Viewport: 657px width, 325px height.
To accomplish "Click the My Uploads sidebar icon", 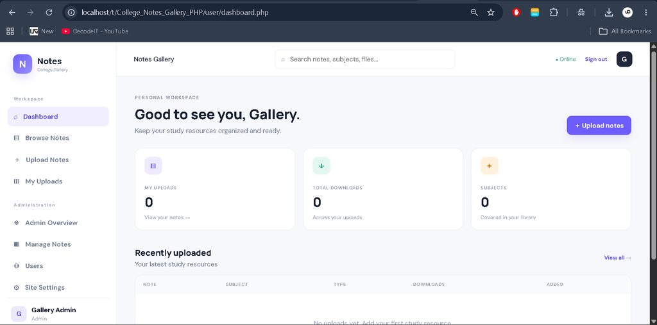I will [16, 181].
